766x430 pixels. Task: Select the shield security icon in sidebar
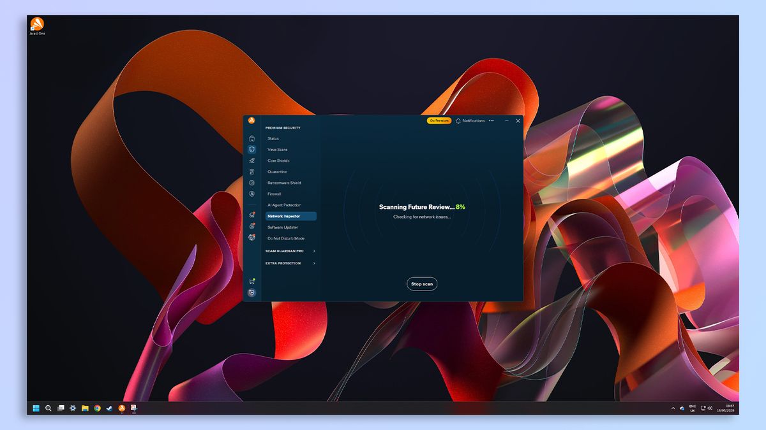(252, 149)
